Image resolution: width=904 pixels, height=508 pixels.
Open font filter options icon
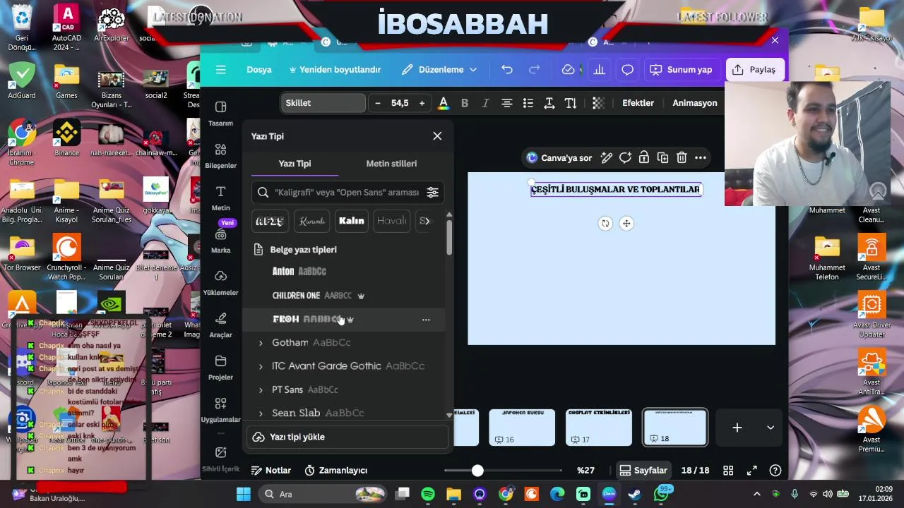click(x=432, y=192)
